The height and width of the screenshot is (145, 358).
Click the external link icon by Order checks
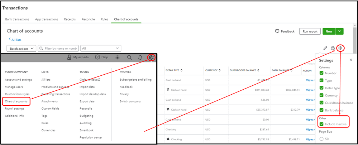click(x=99, y=80)
